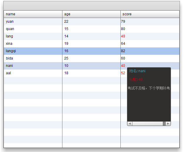
Task: Click score 79 in yuan row
Action: [123, 22]
